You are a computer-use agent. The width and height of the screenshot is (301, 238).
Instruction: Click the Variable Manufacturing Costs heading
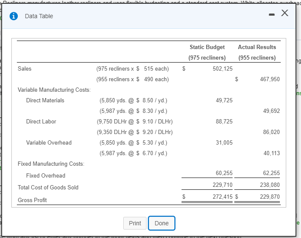(54, 90)
